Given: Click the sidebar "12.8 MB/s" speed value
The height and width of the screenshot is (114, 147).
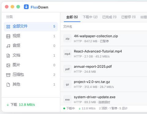Looking at the screenshot, I should [27, 105].
